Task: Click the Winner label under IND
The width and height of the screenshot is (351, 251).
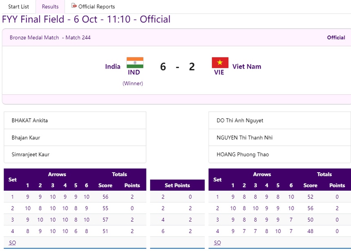Action: [133, 83]
